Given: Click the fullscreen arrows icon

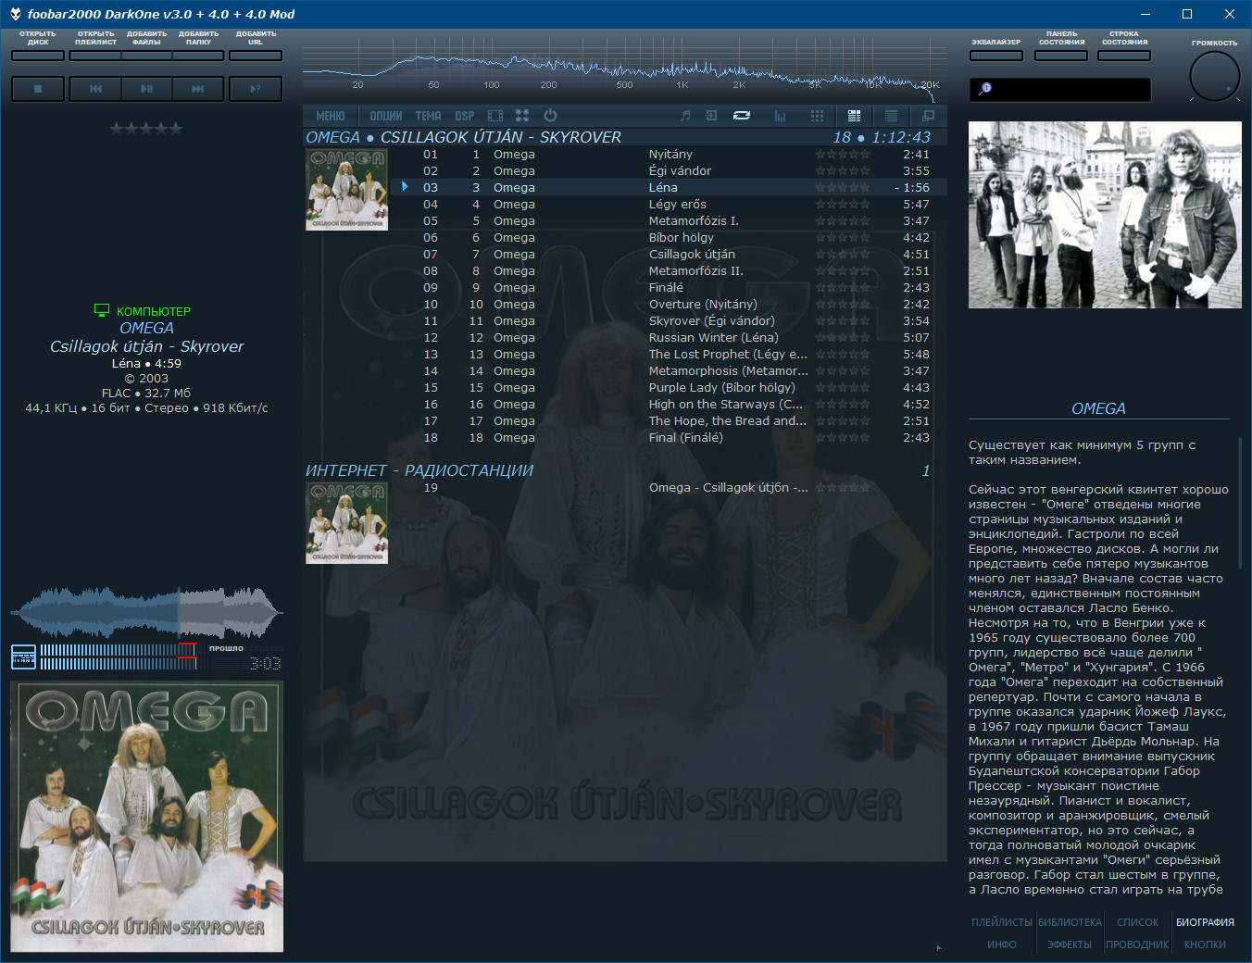Looking at the screenshot, I should point(522,116).
